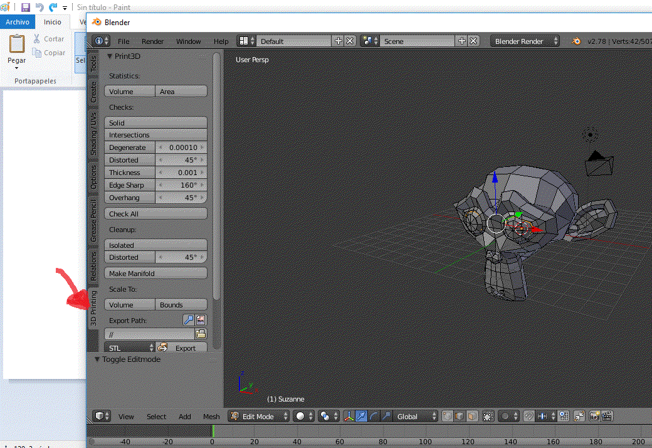Click the Export Path folder browse icon
Image resolution: width=652 pixels, height=448 pixels.
[x=201, y=334]
